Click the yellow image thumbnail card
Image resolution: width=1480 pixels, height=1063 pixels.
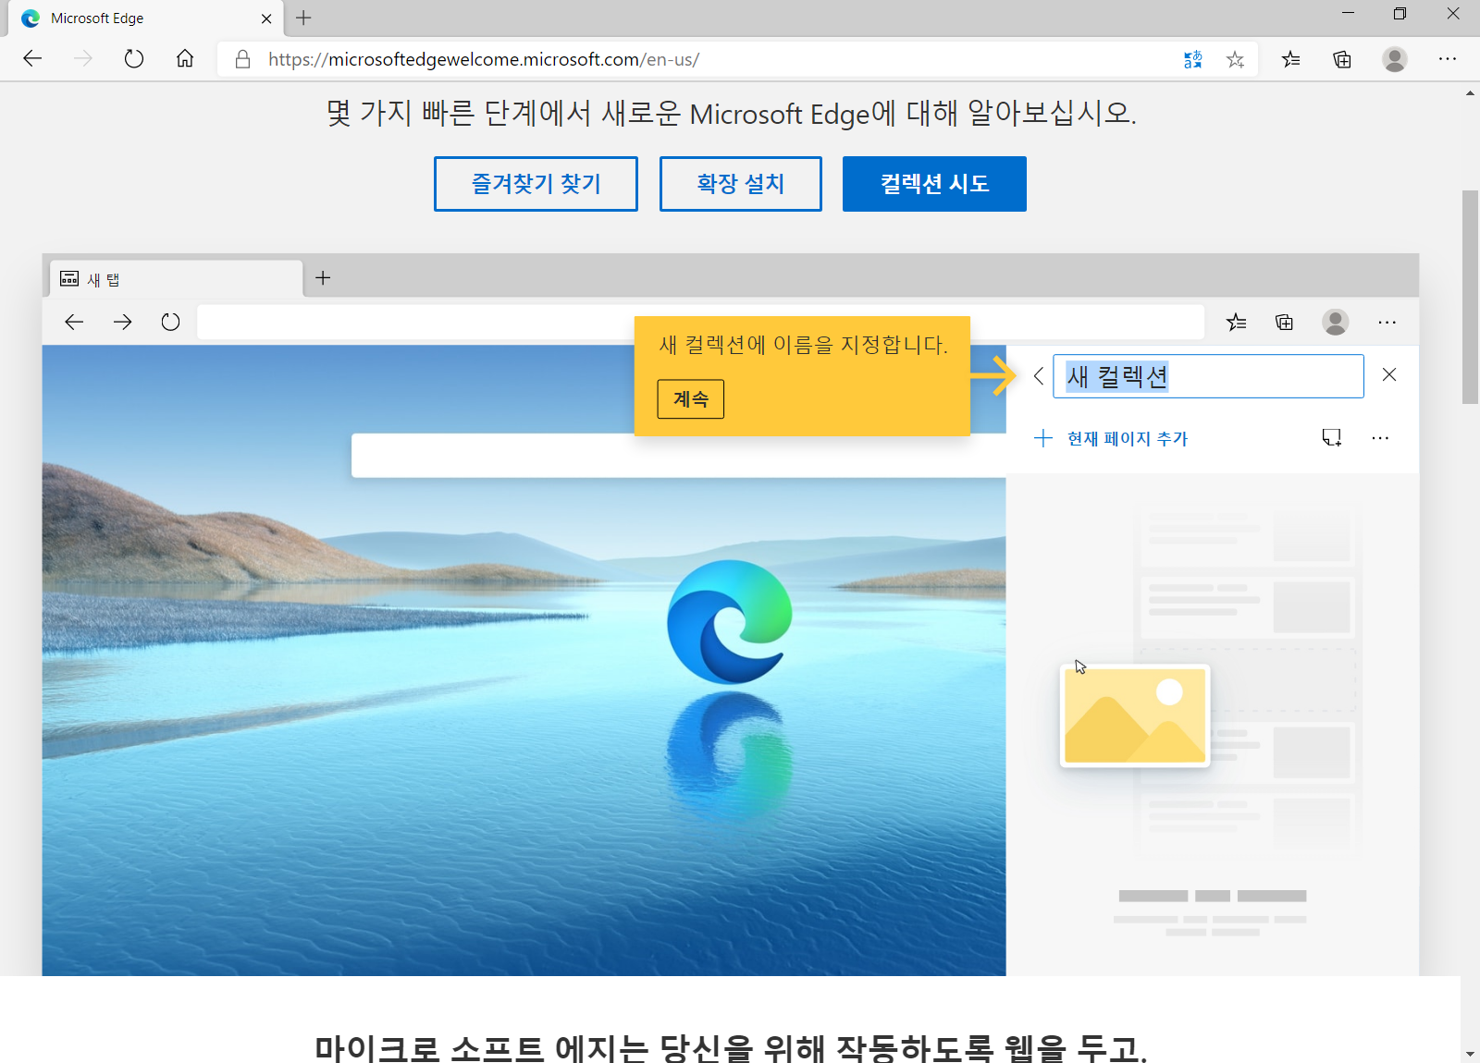(x=1135, y=715)
